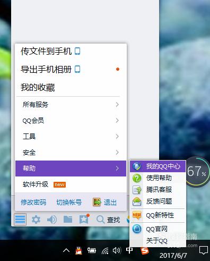Expand the 帮助 submenu arrow
The image size is (210, 261).
[117, 169]
